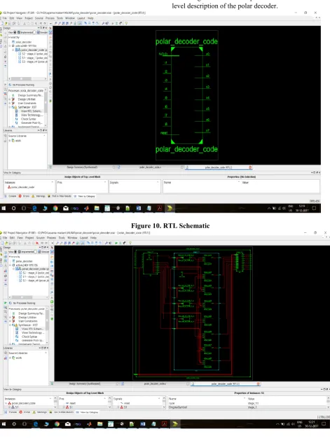The width and height of the screenshot is (330, 438).
Task: Open Tools menu in lower ISE window
Action: point(62,238)
